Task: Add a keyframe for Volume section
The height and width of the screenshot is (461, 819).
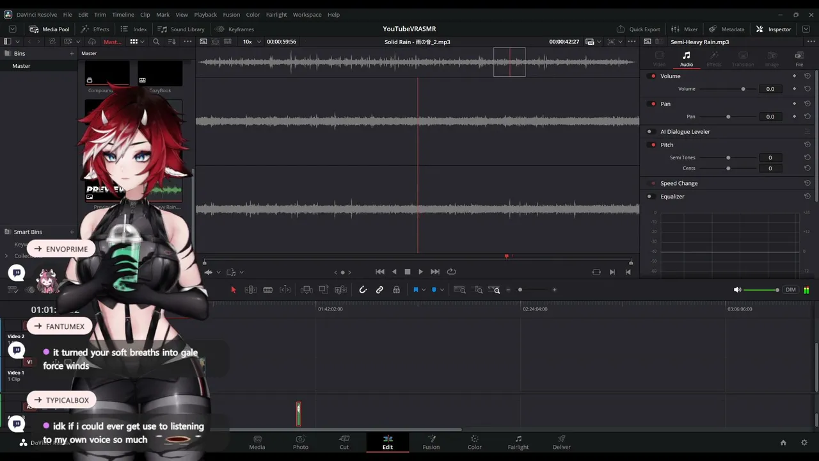Action: click(795, 76)
